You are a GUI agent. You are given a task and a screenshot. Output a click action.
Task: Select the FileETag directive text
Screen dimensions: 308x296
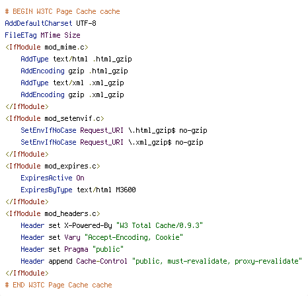coord(42,35)
